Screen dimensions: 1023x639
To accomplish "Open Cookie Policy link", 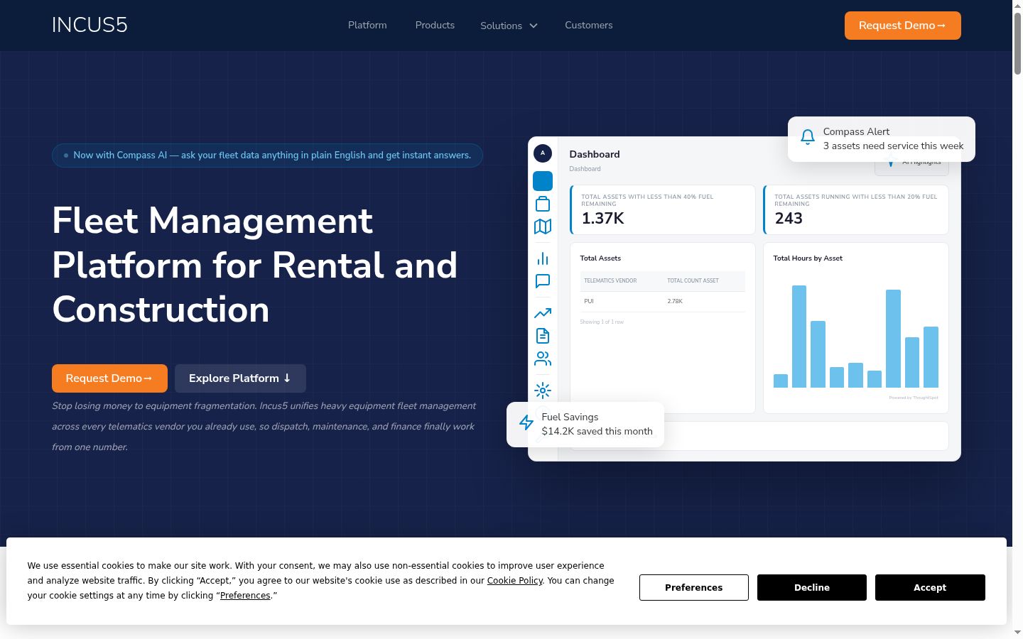I will click(x=515, y=581).
